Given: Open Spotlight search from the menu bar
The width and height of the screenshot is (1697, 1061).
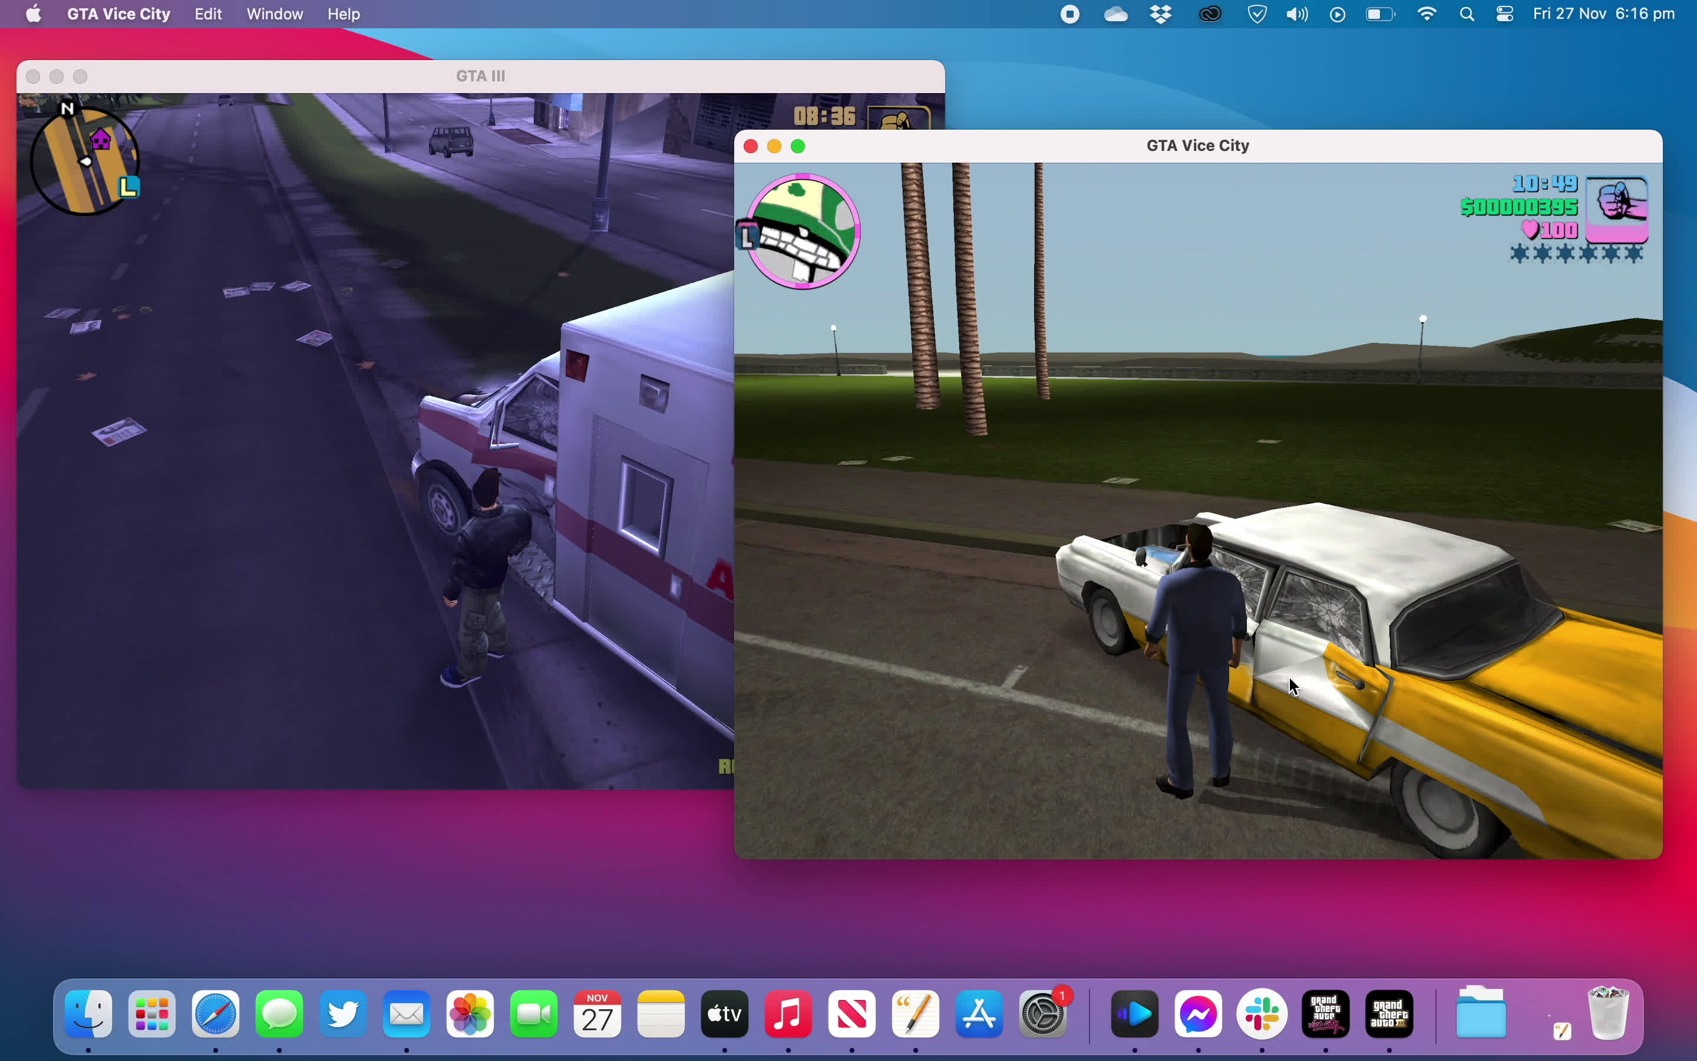Looking at the screenshot, I should pos(1466,14).
